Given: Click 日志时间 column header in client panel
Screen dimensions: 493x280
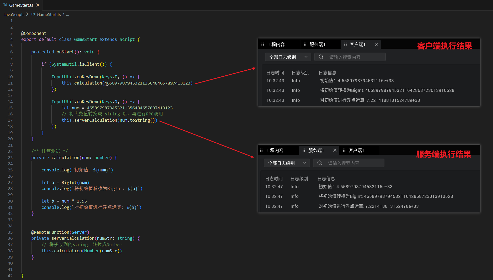Looking at the screenshot, I should [x=275, y=73].
